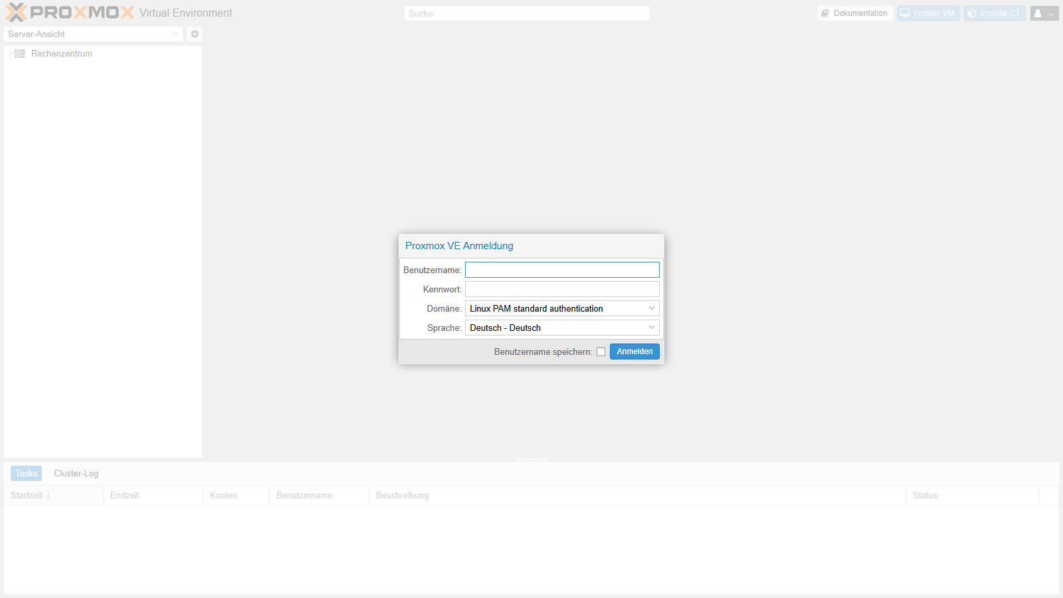Screen dimensions: 1063x598
Task: Expand the Rechenzentrum tree node
Action: 10,53
